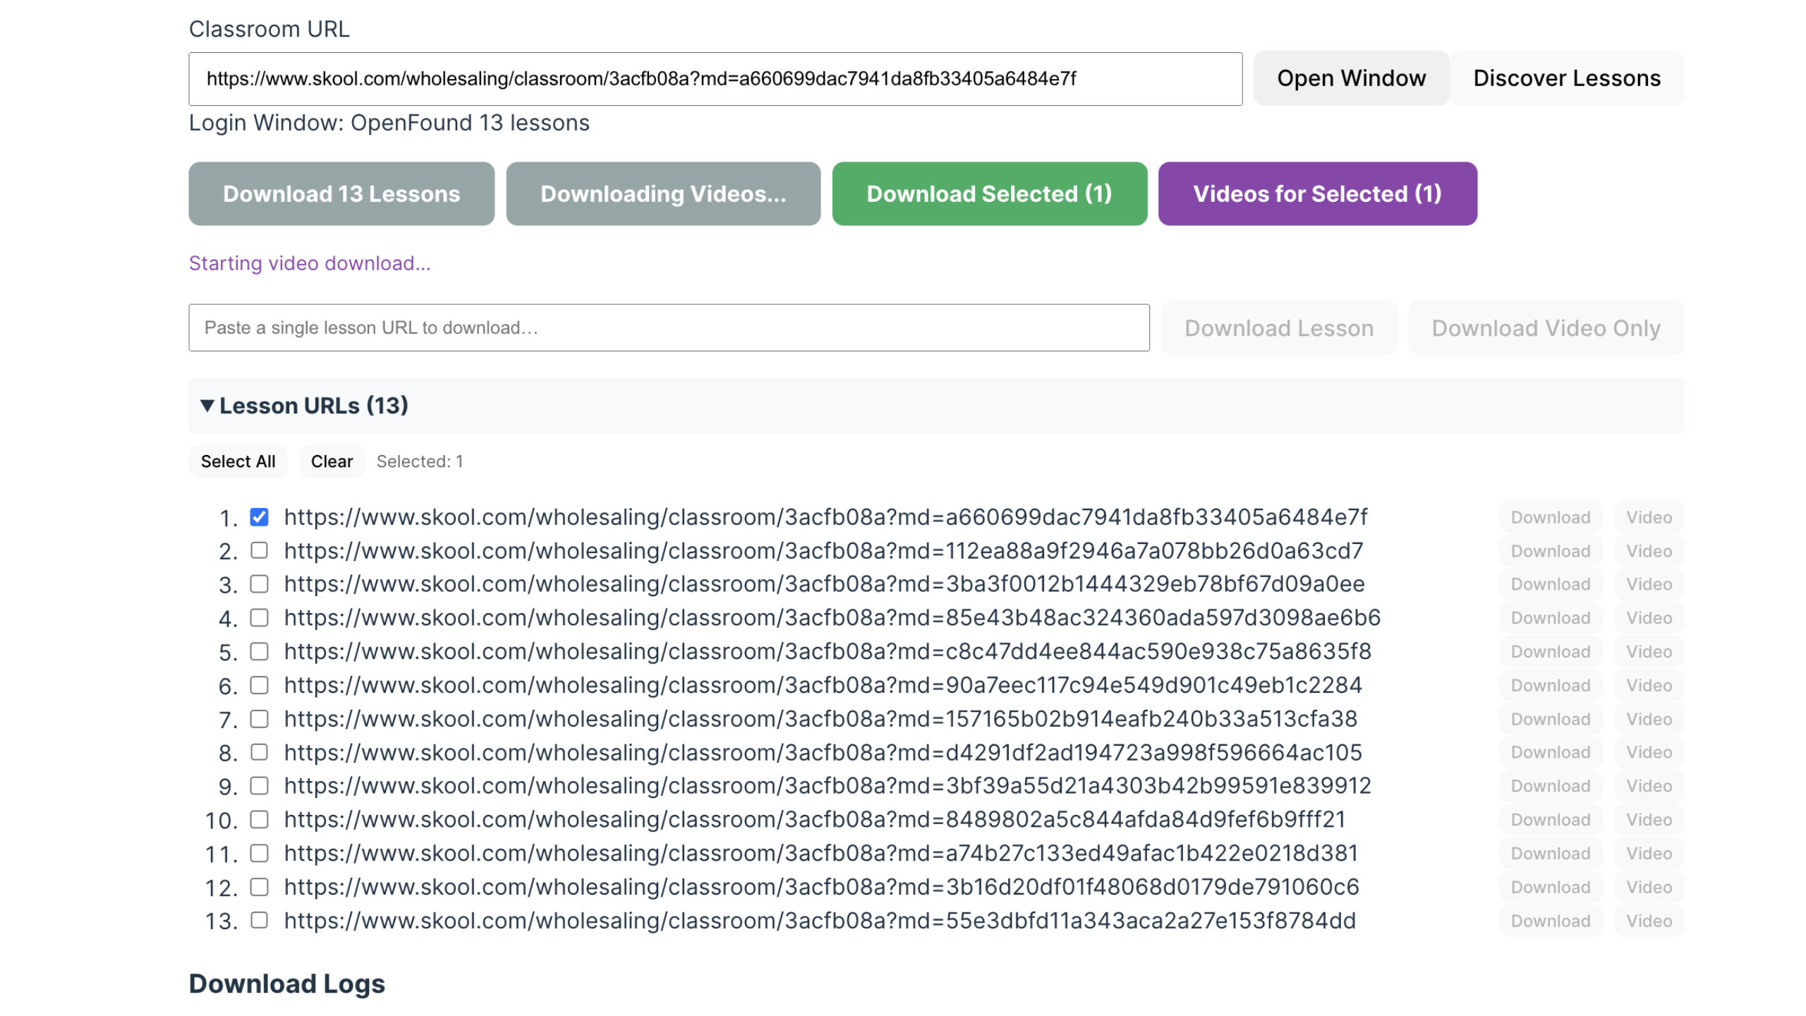Check the checkbox for lesson 2
1806x1016 pixels.
259,550
